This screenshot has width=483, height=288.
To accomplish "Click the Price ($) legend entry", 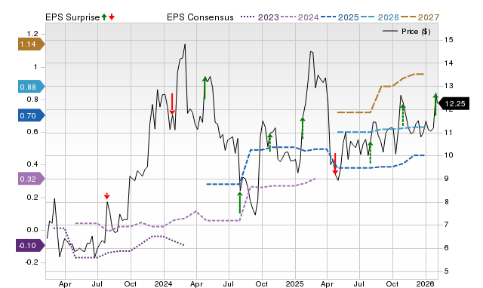I will click(x=406, y=32).
